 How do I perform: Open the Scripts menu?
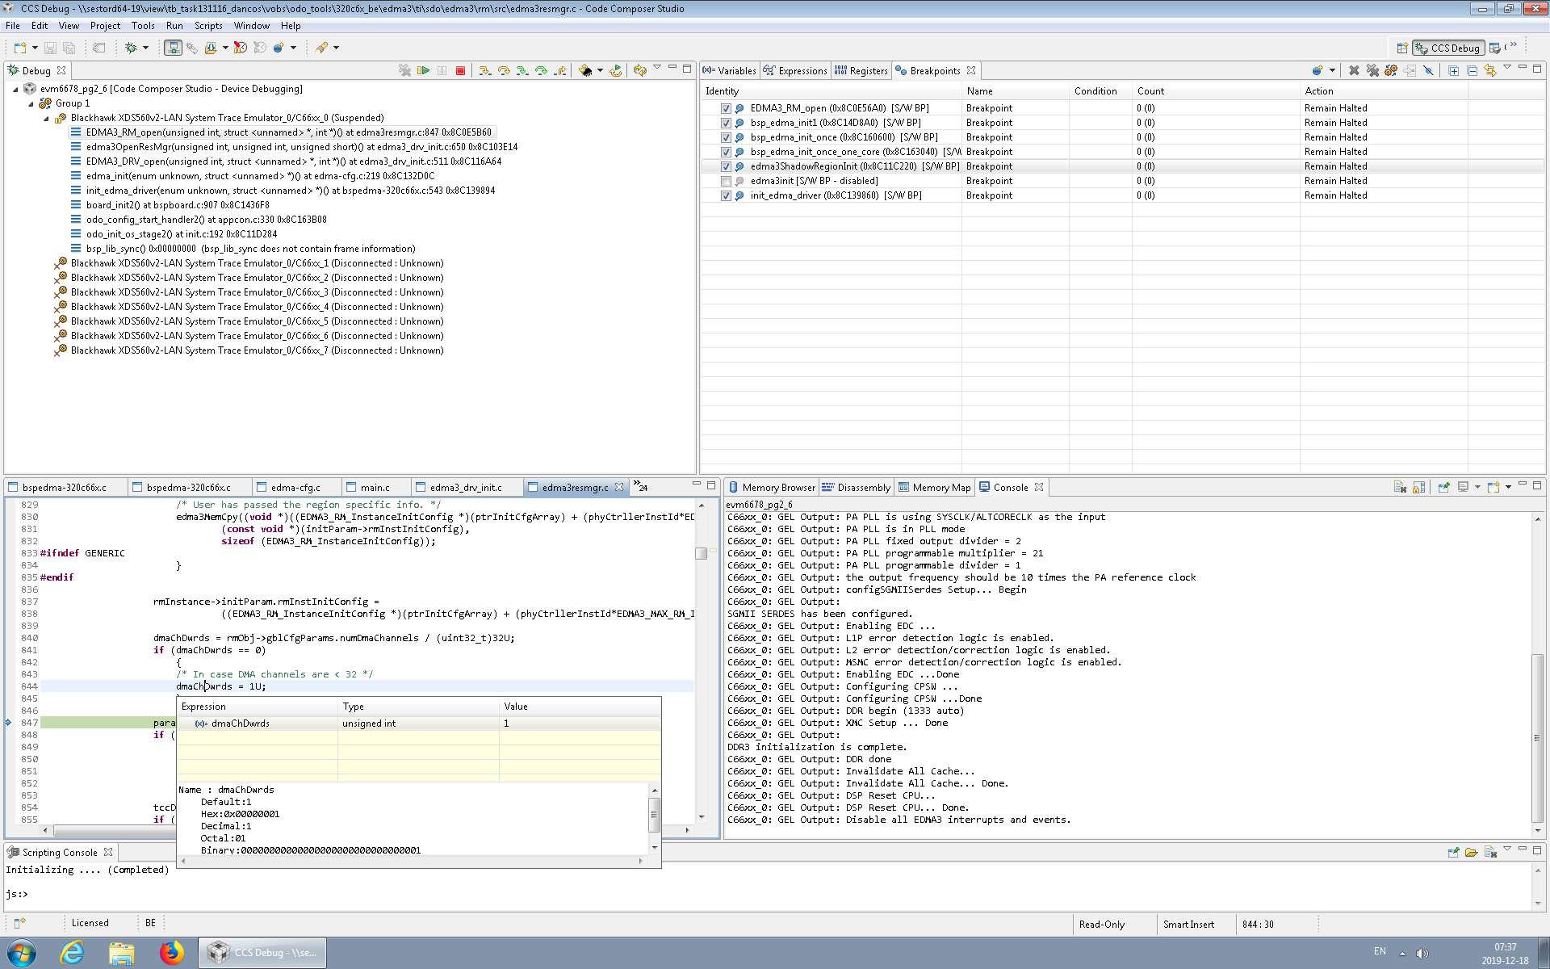[x=207, y=26]
